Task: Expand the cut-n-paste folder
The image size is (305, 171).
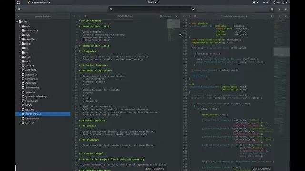Action: [x=20, y=30]
